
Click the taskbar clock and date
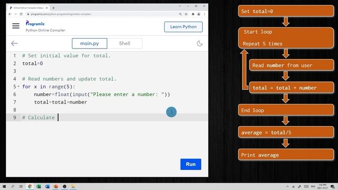(322, 186)
